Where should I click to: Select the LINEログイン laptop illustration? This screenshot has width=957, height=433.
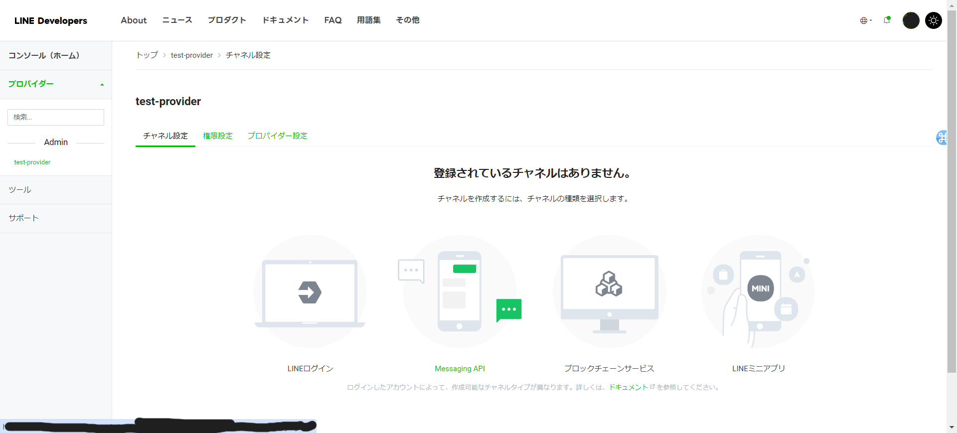(x=310, y=292)
